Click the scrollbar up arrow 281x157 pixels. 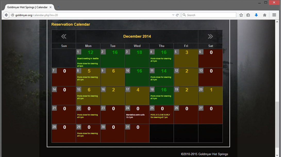tap(277, 22)
